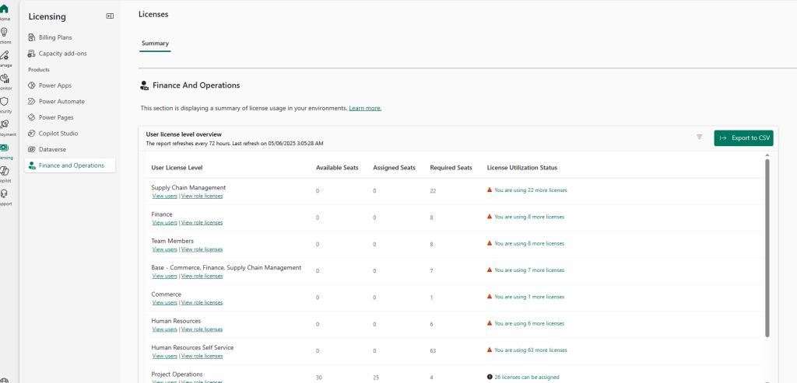Screen dimensions: 797x383
Task: View users for Supply Chain Management
Action: coord(165,196)
